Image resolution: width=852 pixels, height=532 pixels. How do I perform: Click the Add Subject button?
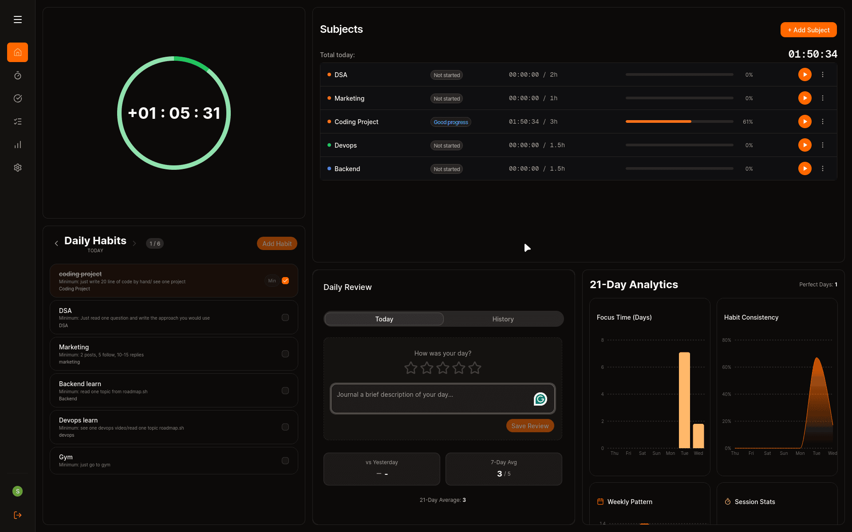point(809,30)
